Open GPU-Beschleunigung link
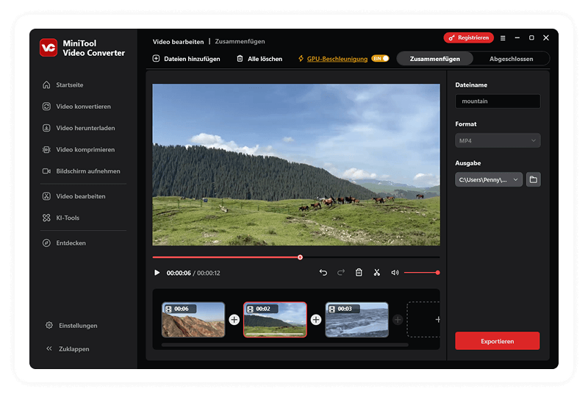 [337, 59]
